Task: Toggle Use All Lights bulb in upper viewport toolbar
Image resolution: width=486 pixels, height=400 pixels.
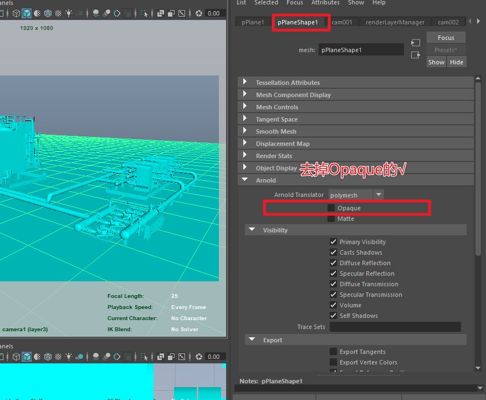Action: (69, 13)
